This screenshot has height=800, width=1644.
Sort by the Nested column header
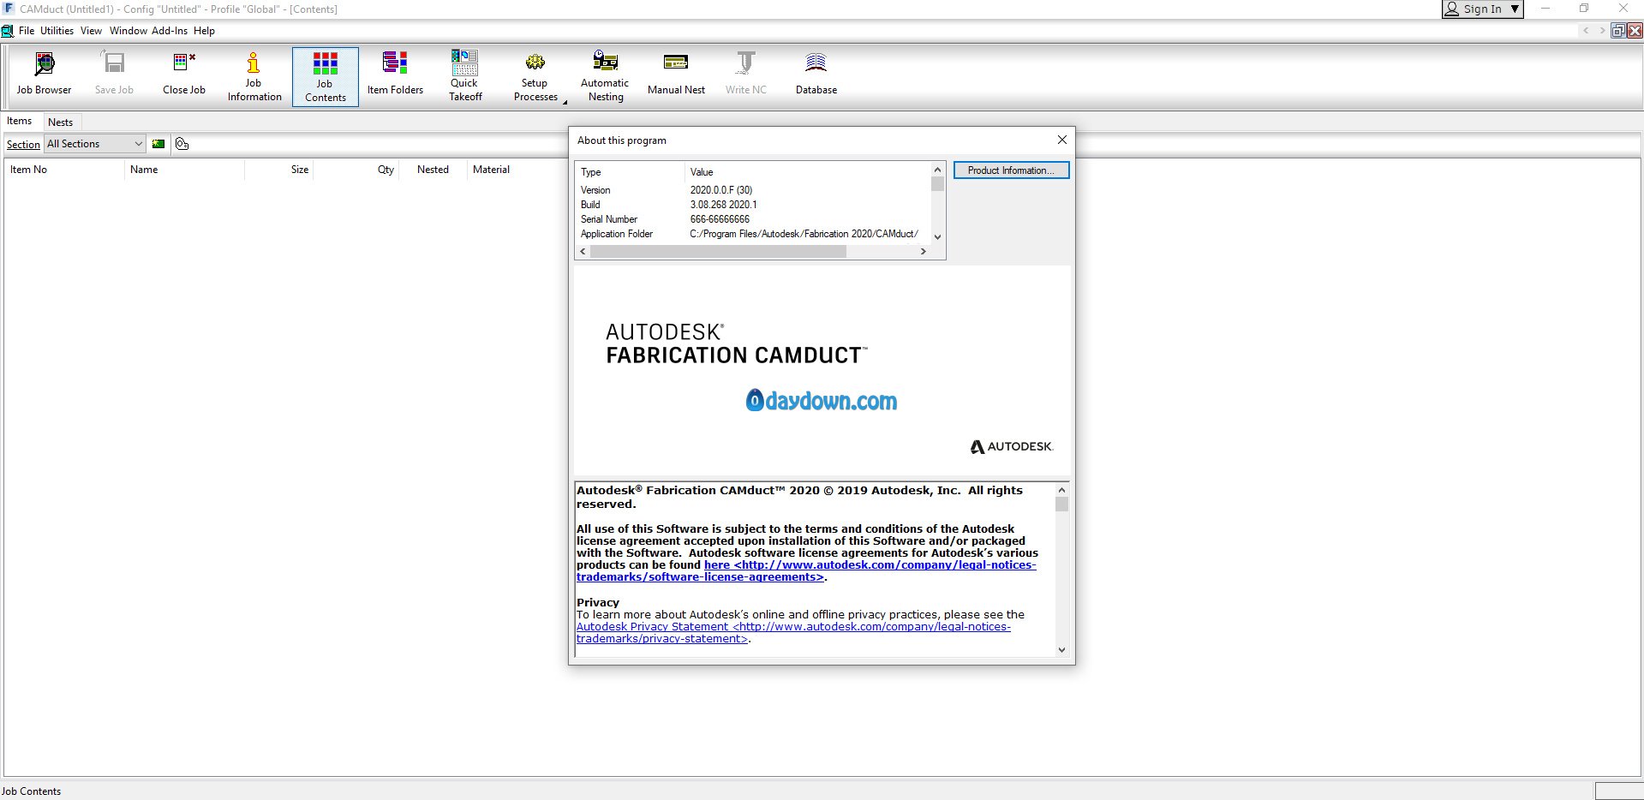point(433,170)
